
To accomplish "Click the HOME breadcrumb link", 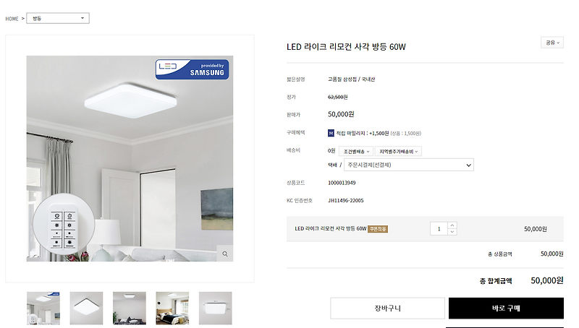I will 12,19.
